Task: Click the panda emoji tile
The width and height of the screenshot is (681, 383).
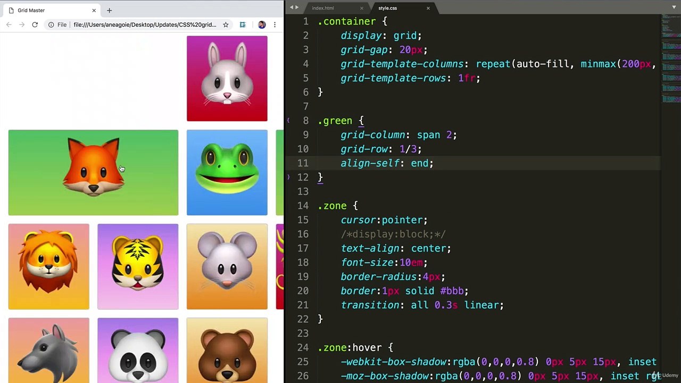Action: point(138,351)
